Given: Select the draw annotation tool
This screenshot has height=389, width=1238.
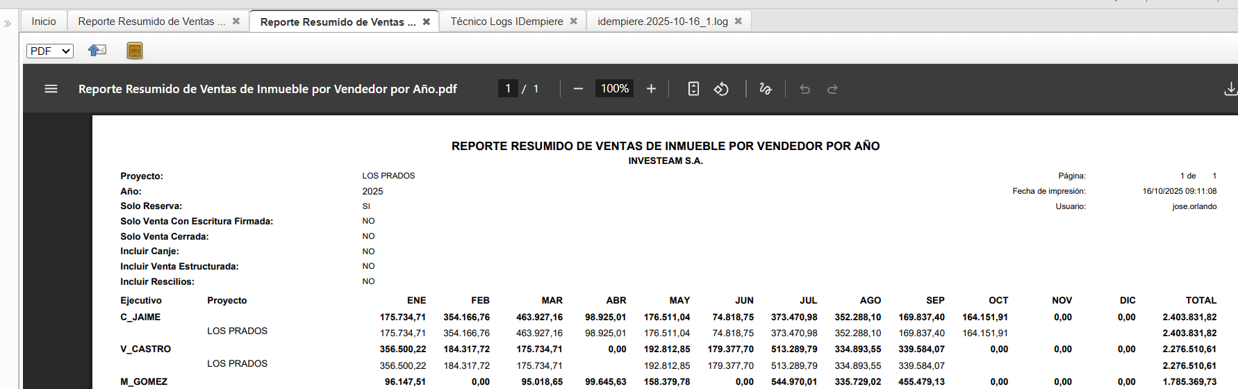Looking at the screenshot, I should (x=766, y=89).
